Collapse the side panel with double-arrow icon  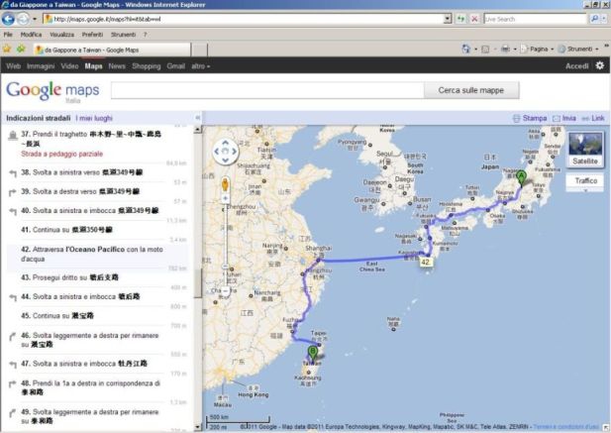pyautogui.click(x=198, y=117)
